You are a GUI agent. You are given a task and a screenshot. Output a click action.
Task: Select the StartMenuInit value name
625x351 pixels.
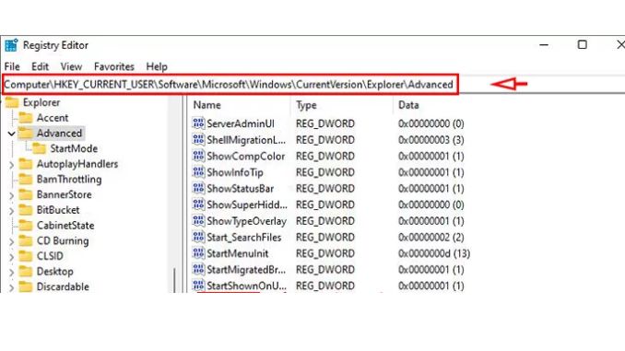(x=238, y=253)
